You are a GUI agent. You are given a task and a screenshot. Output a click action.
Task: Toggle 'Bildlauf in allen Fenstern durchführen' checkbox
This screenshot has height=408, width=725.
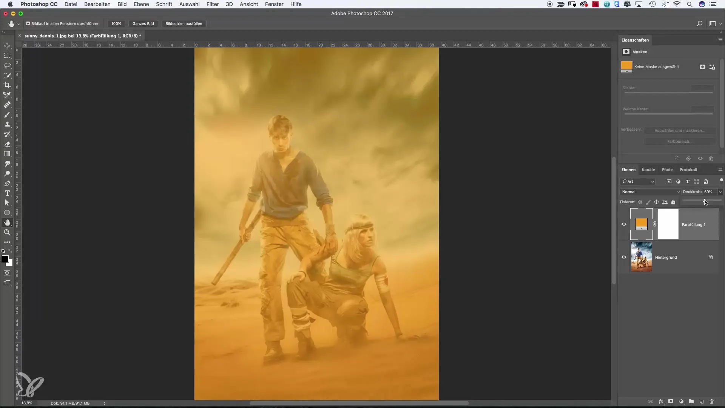28,23
